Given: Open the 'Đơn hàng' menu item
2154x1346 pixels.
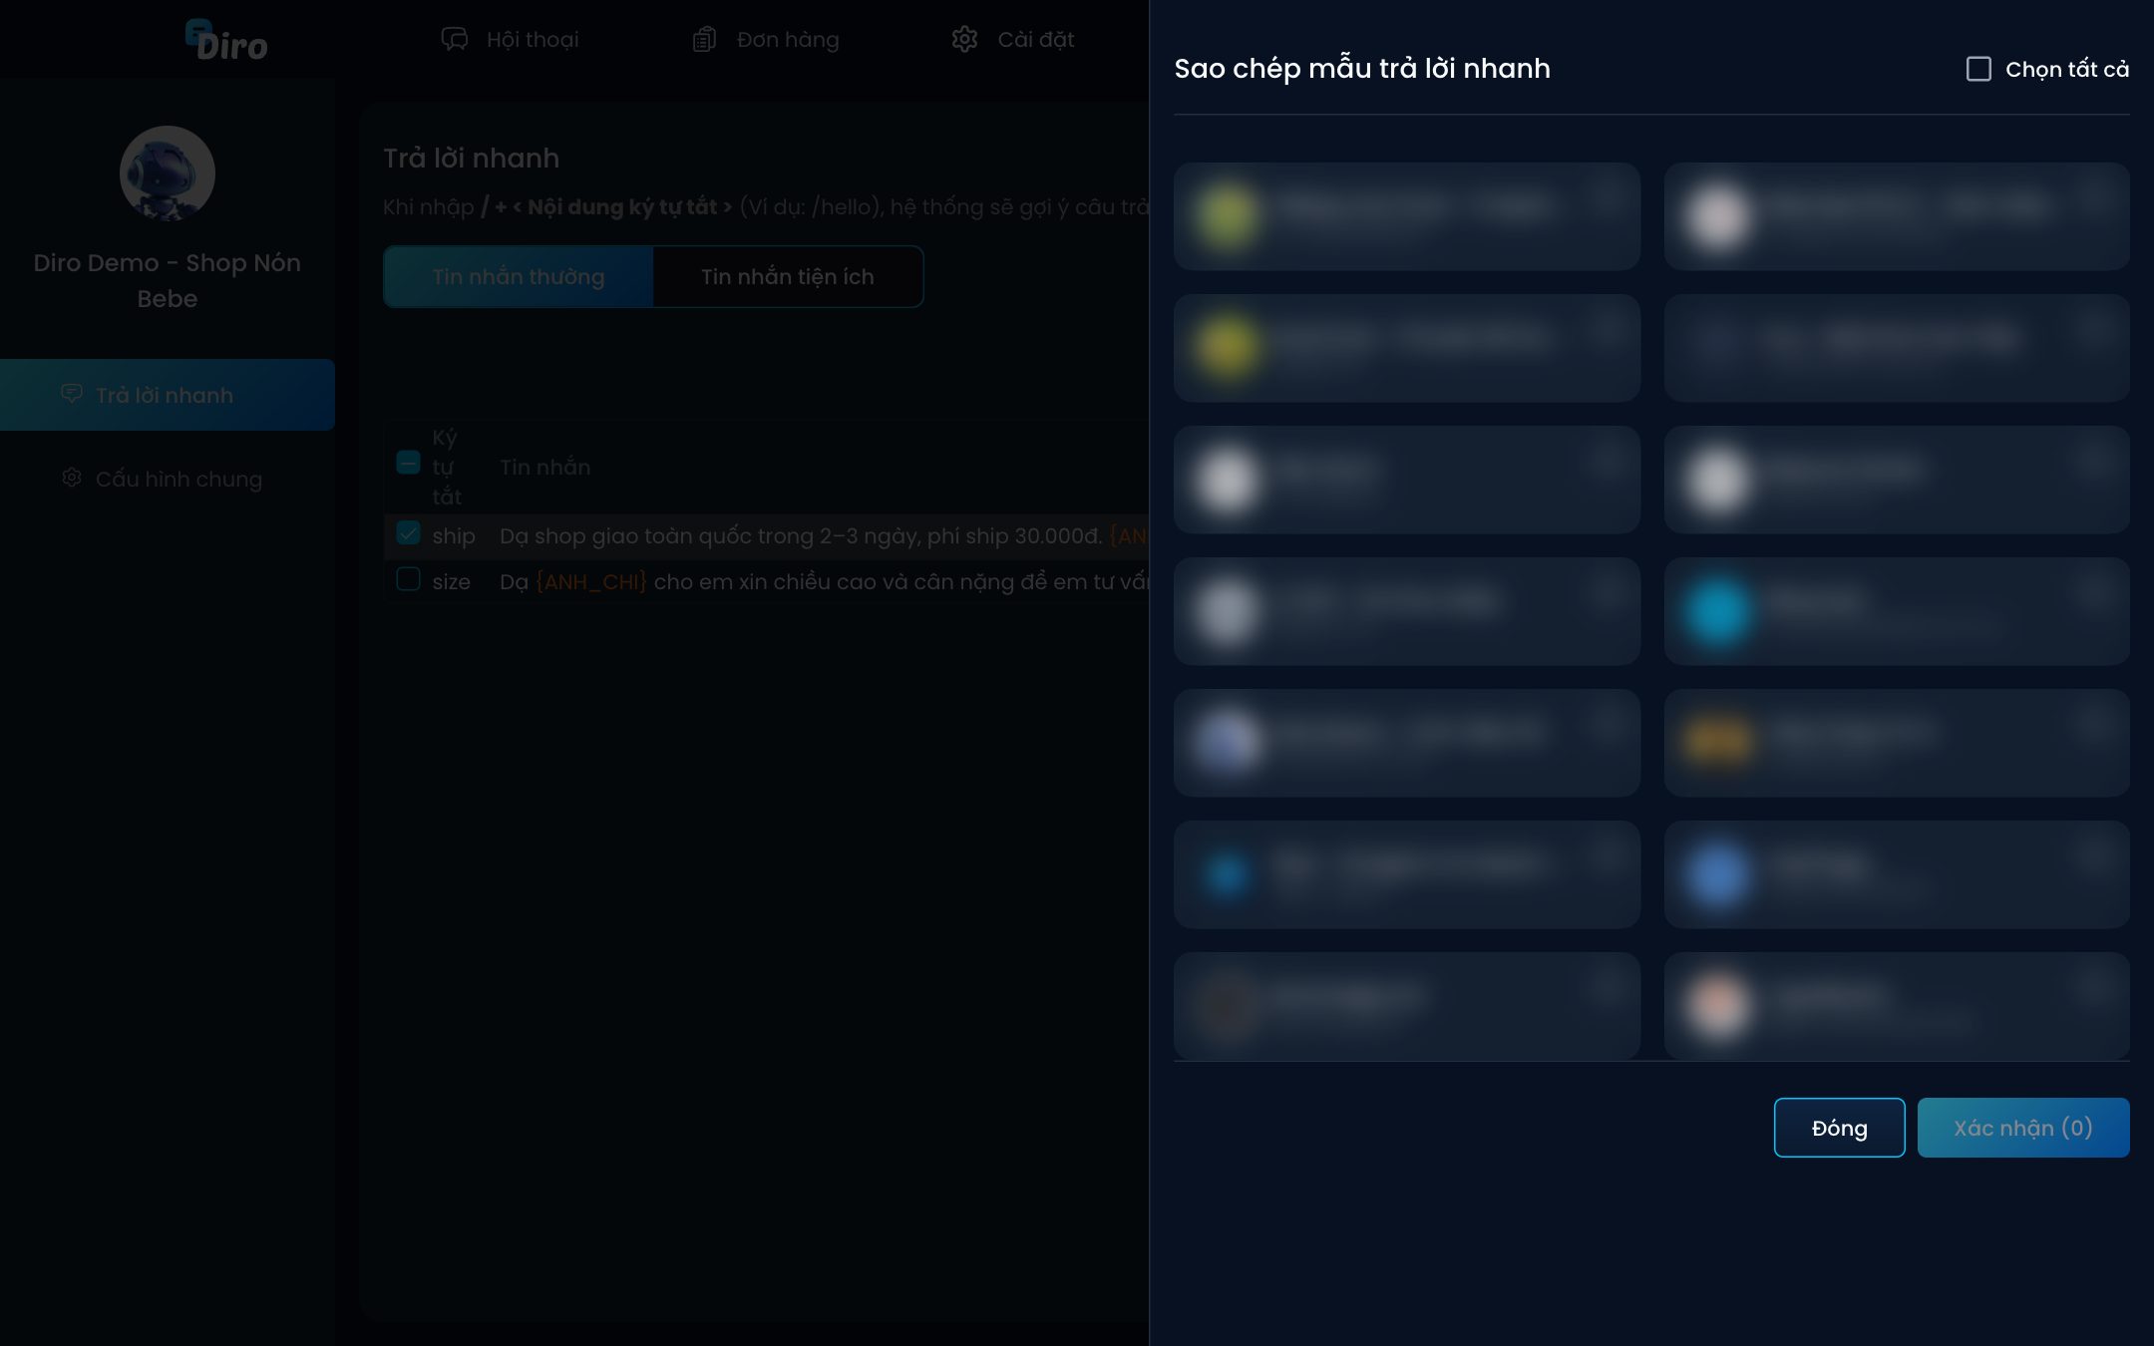Looking at the screenshot, I should (766, 40).
